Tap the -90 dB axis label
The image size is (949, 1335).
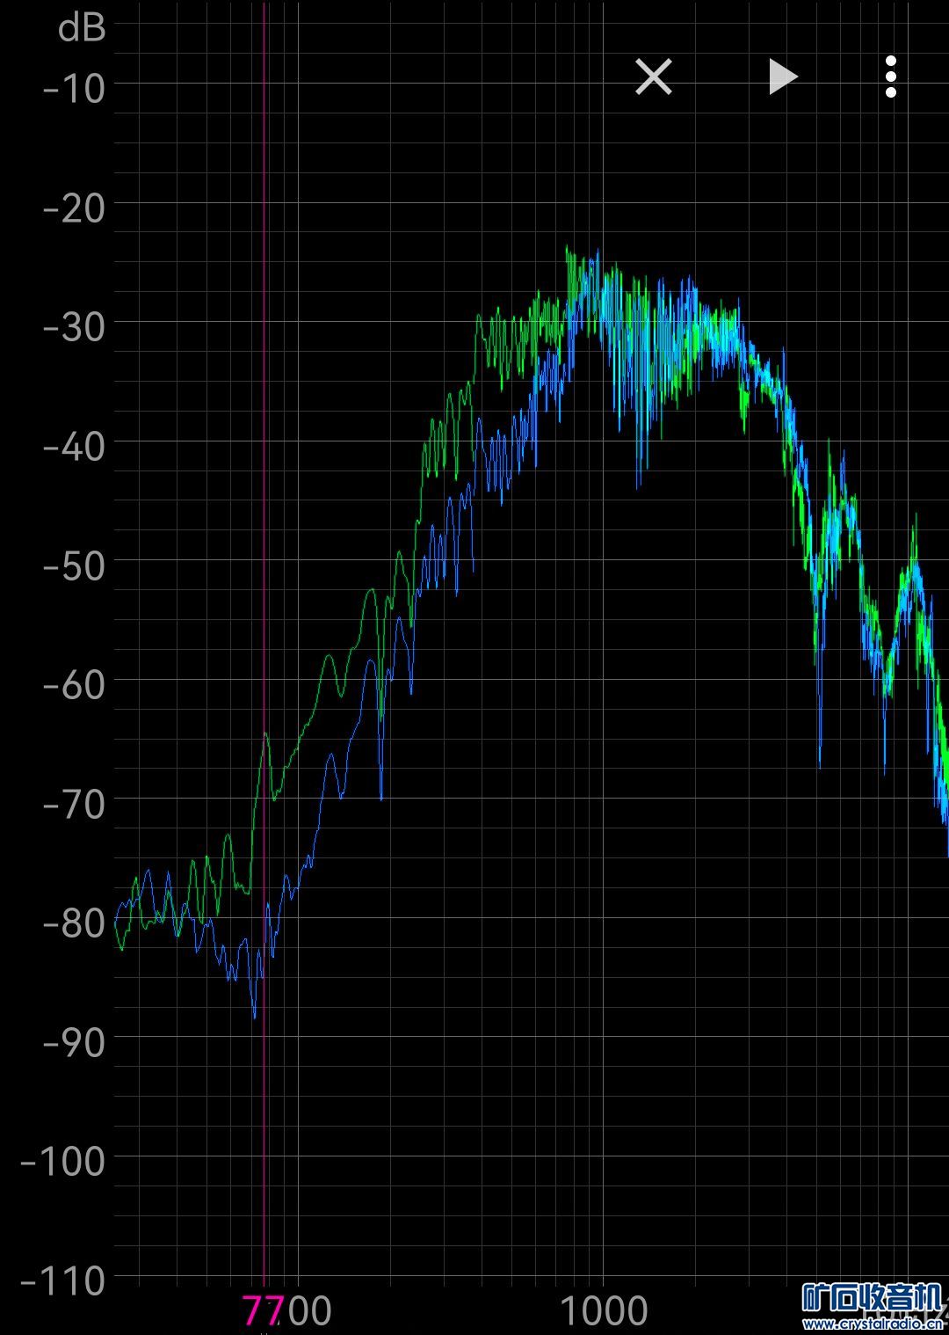[x=74, y=1042]
